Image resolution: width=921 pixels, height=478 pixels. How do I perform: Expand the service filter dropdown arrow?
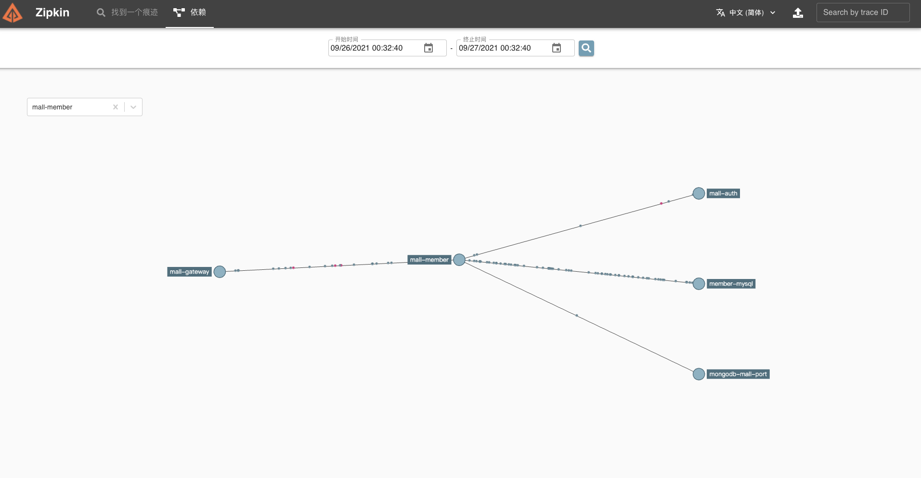133,107
